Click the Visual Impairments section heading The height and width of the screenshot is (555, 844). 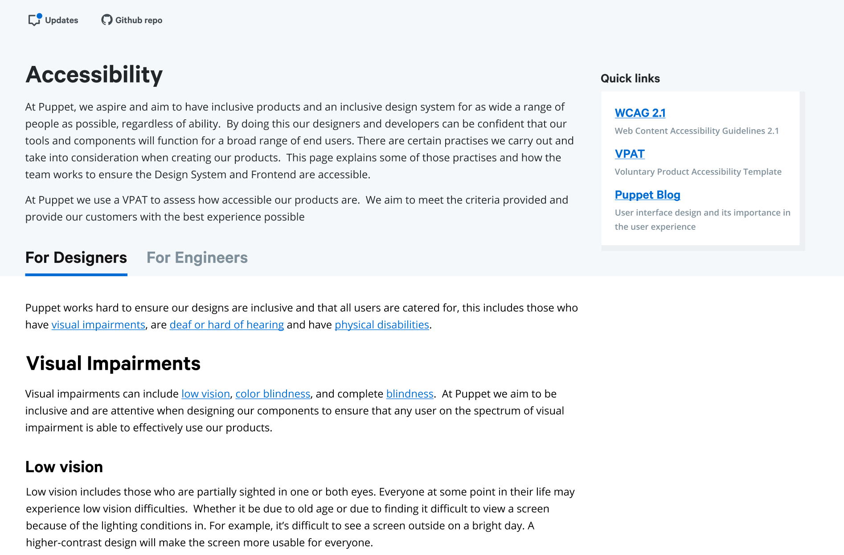tap(113, 363)
